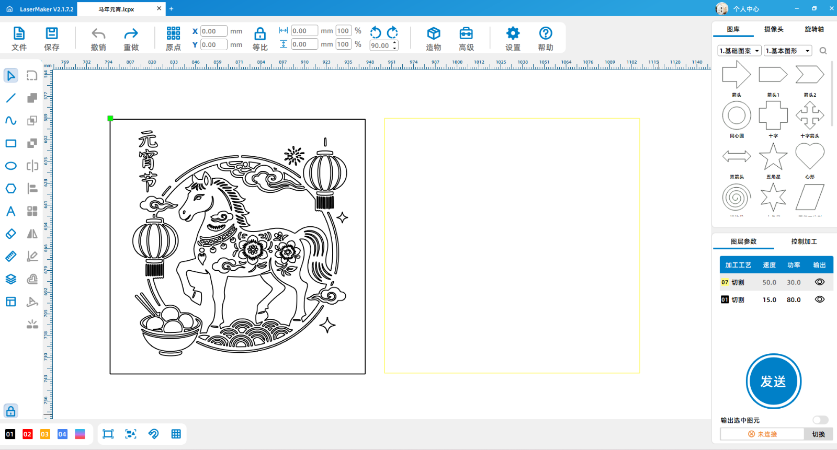Click the Undo (撤销) icon
Image resolution: width=837 pixels, height=450 pixels.
pos(98,34)
